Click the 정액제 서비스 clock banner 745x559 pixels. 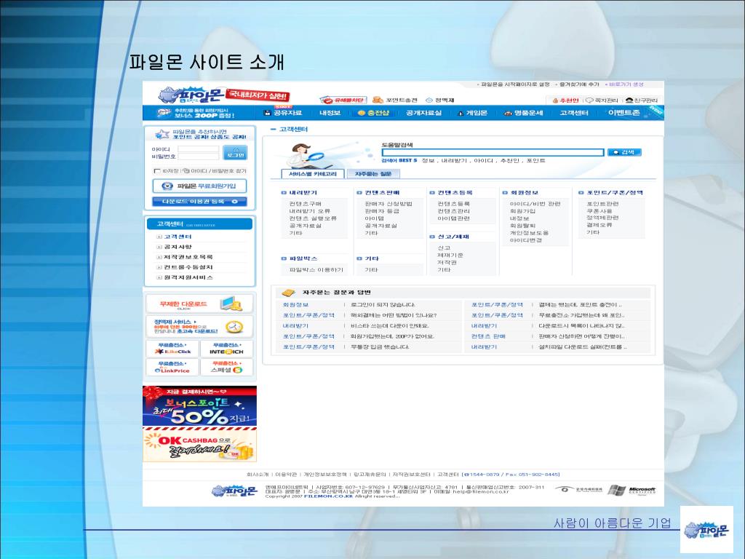tap(199, 327)
